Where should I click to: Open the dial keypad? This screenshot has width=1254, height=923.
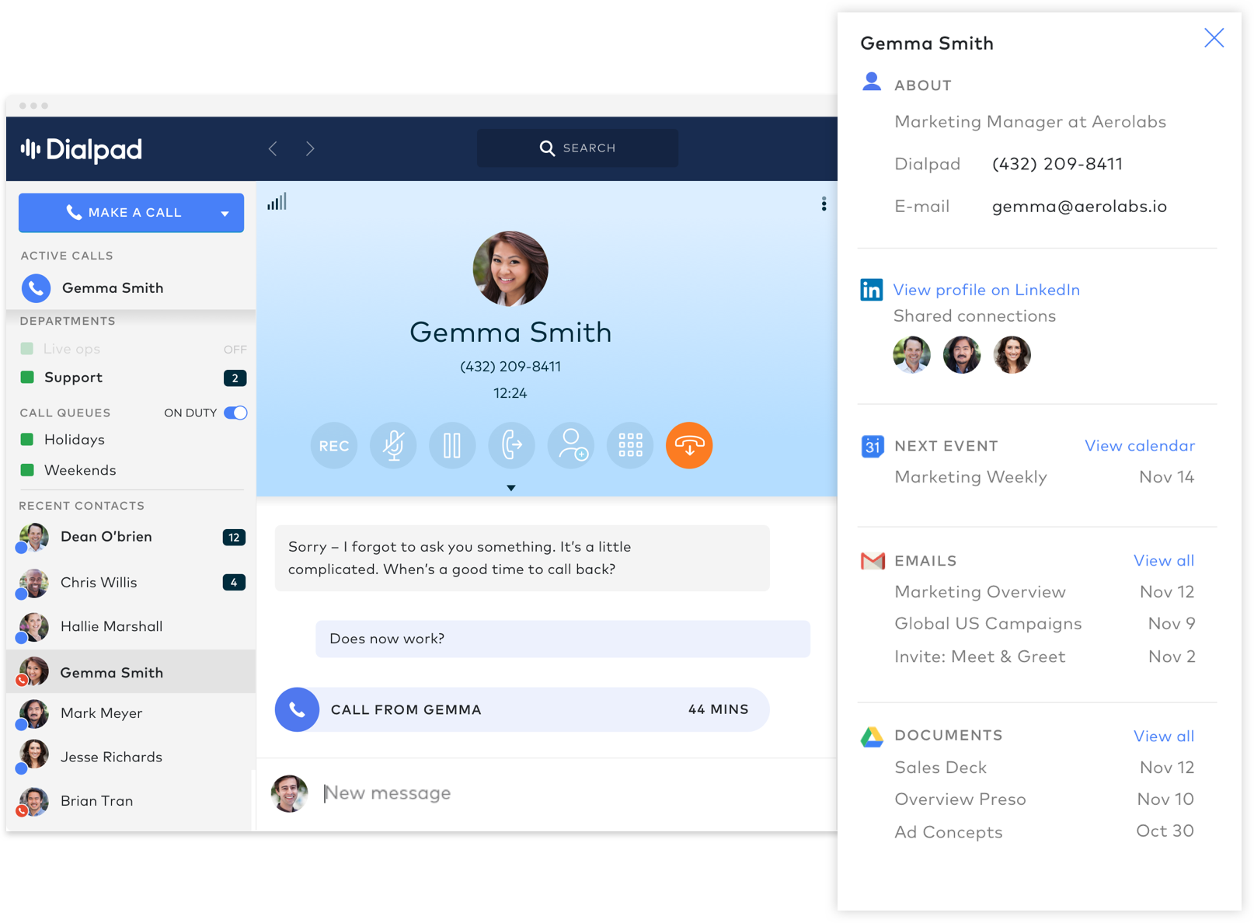(x=630, y=445)
